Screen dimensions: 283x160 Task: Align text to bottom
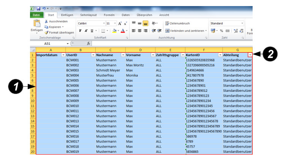tap(145, 23)
